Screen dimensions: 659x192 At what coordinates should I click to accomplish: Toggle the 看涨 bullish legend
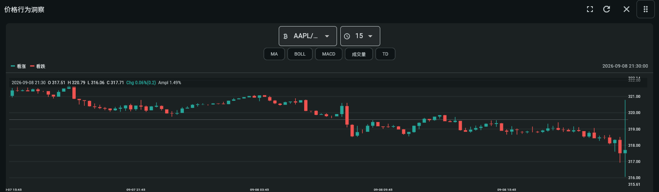[x=18, y=66]
